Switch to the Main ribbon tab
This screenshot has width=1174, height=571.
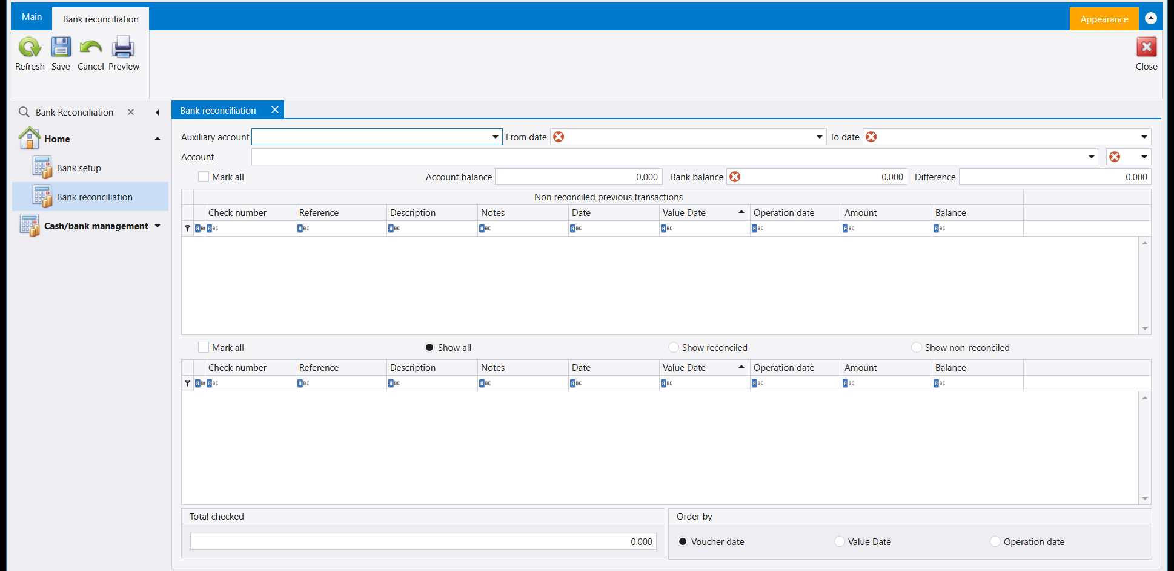[x=32, y=17]
